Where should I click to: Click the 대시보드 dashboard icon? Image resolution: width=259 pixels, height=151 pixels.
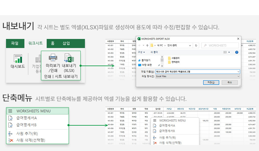[x=17, y=59]
